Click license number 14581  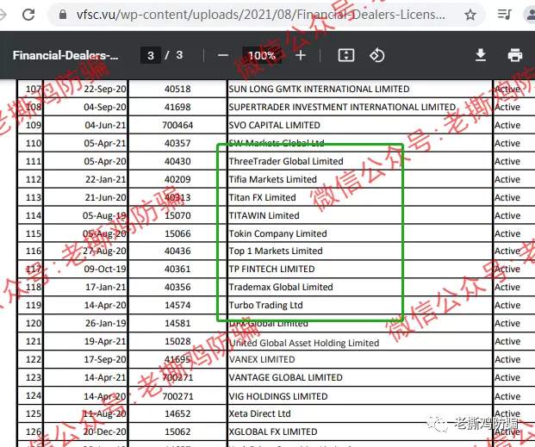[177, 324]
